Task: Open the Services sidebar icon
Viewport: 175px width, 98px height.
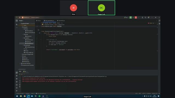Action: (x=17, y=82)
